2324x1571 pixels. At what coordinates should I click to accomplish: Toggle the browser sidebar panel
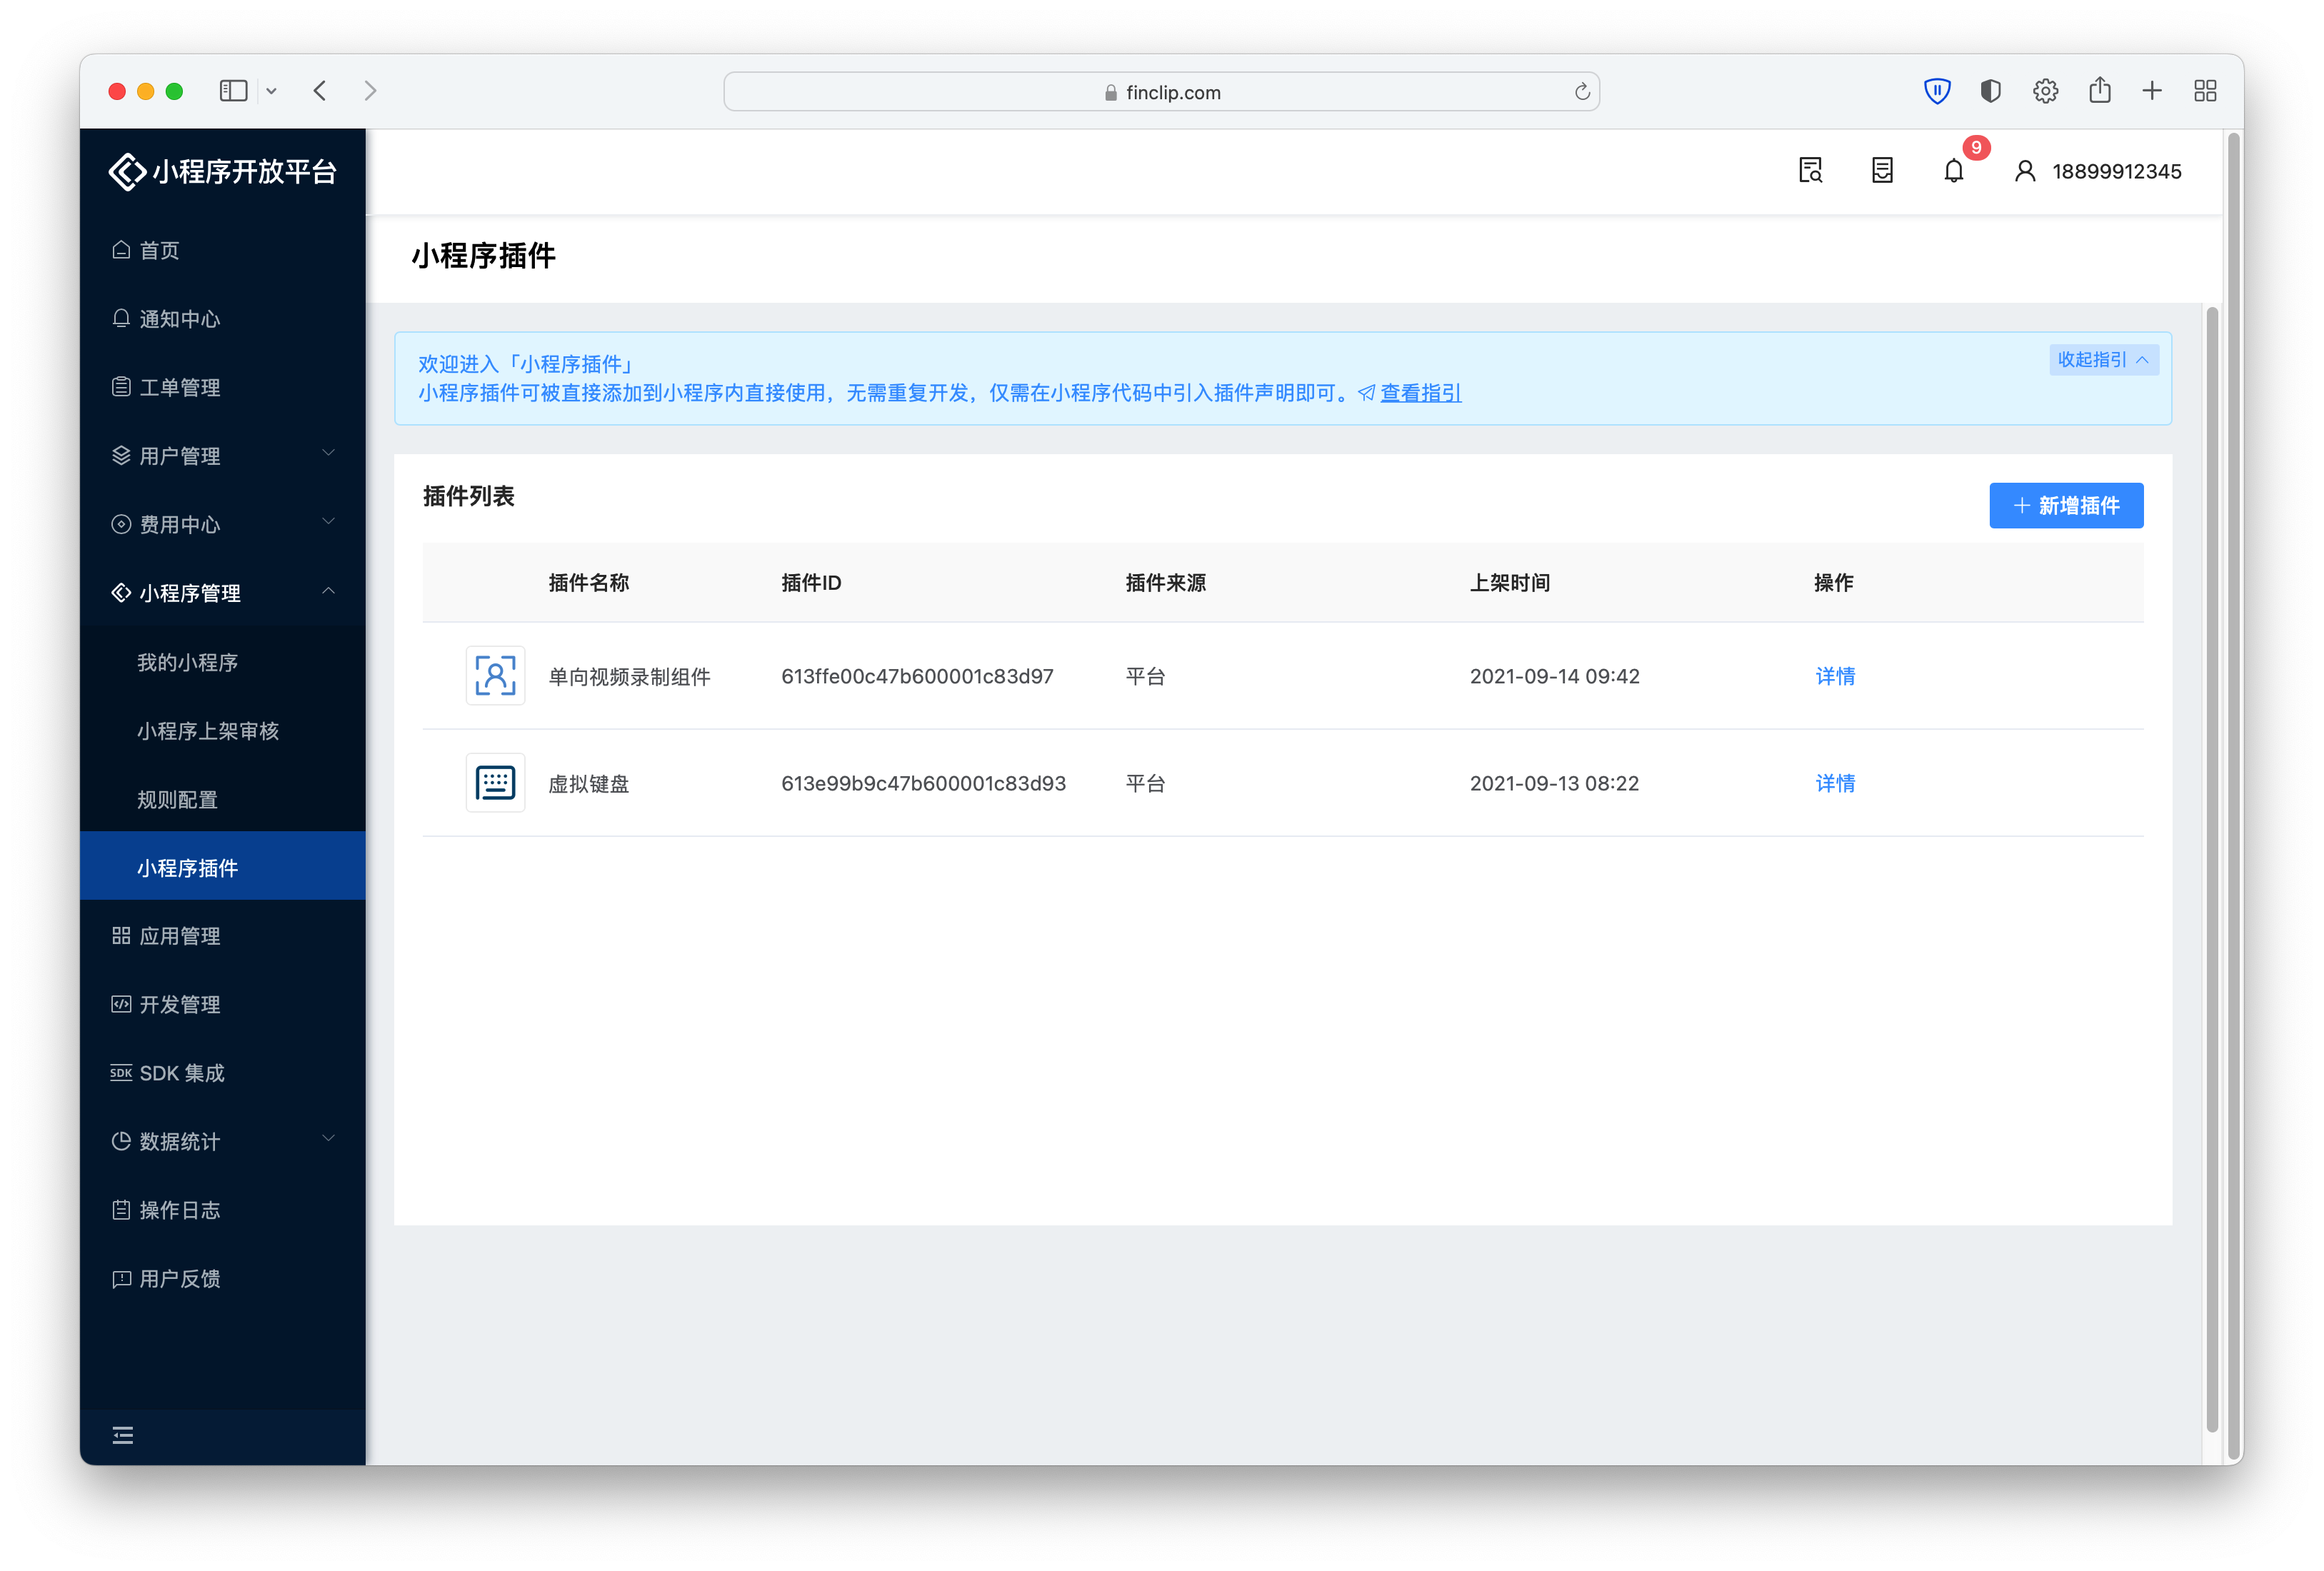233,91
